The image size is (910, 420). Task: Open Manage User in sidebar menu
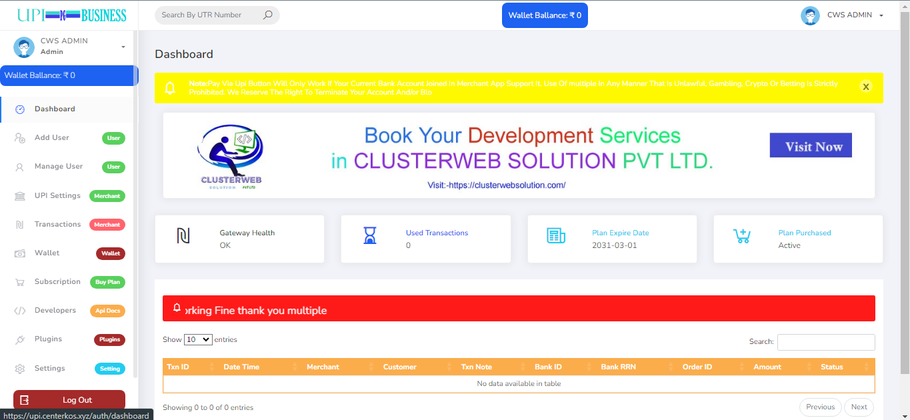59,167
